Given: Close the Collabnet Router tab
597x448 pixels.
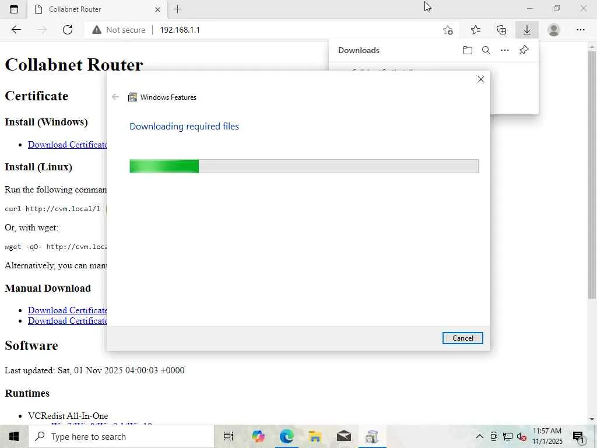Looking at the screenshot, I should (157, 9).
